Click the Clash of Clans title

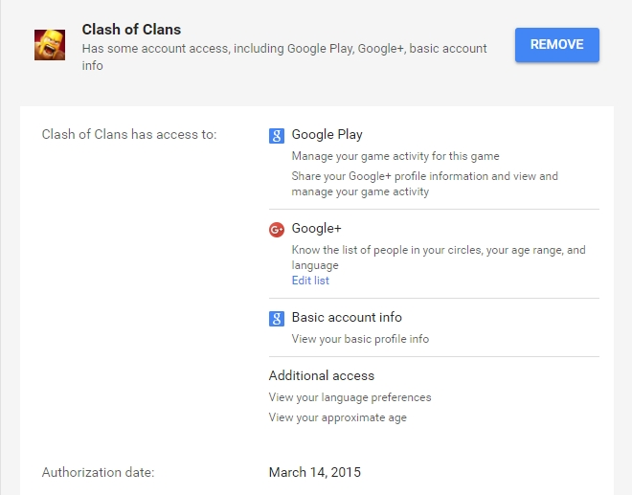[131, 30]
